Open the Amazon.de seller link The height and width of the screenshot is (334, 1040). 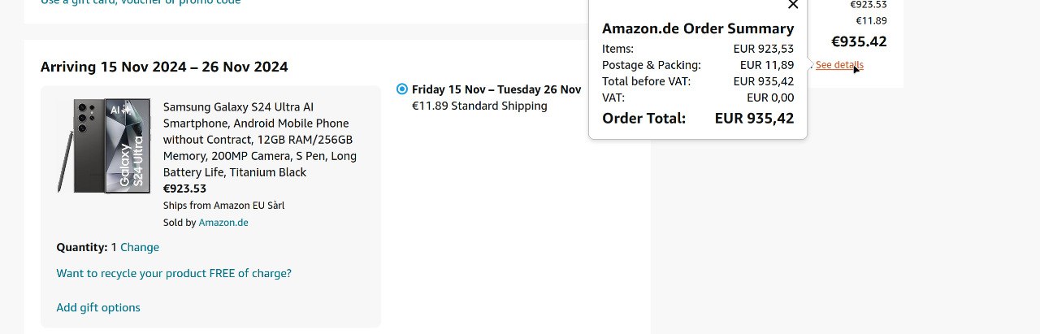(x=223, y=223)
